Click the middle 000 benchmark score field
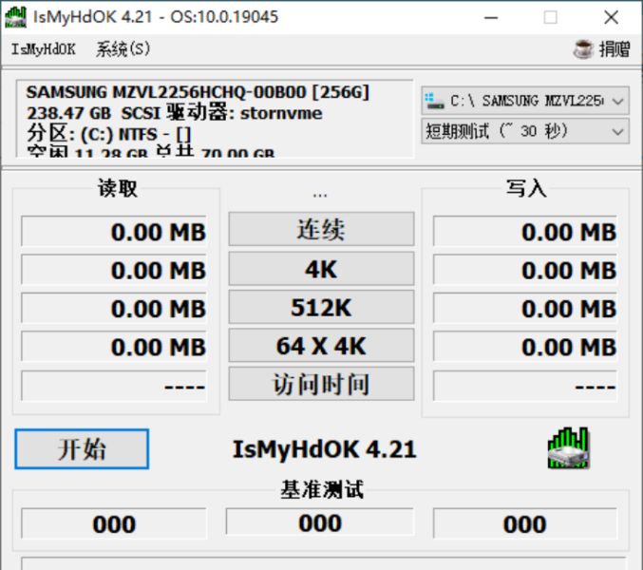 point(320,522)
